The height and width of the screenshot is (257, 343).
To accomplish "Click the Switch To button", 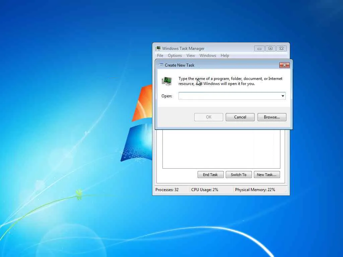I will click(x=238, y=175).
